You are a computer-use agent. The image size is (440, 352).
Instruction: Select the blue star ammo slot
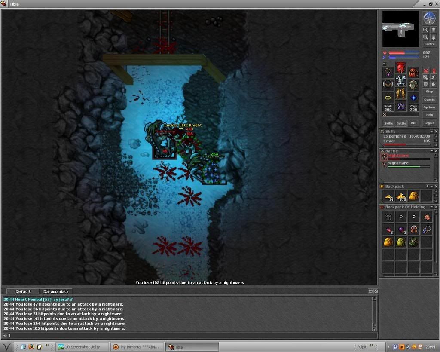pyautogui.click(x=413, y=98)
